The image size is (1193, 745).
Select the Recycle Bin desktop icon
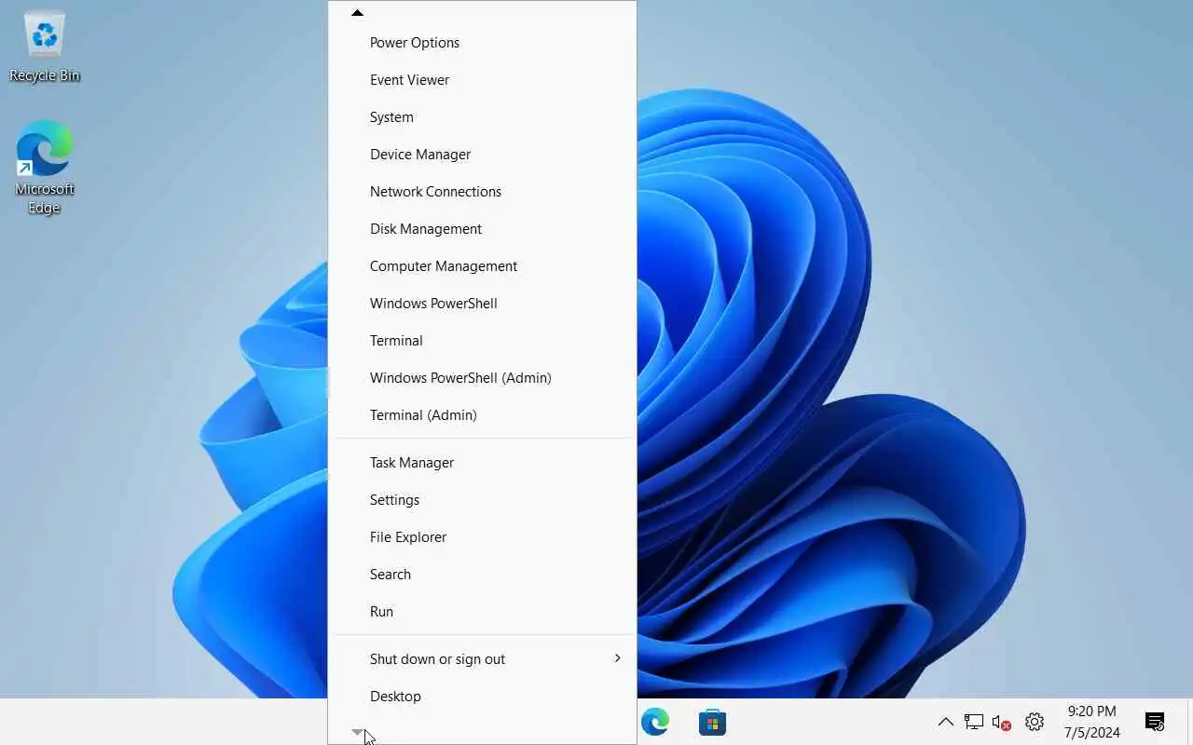click(x=45, y=47)
